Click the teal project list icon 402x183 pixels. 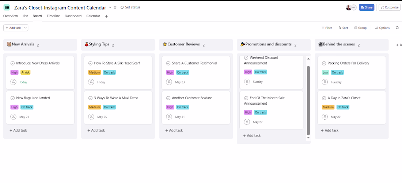tap(7, 7)
